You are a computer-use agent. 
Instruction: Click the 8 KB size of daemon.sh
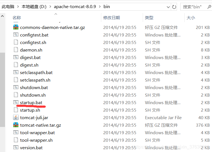pyautogui.click(x=205, y=50)
